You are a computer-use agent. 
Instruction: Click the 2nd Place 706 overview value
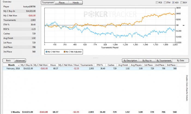[x=34, y=47]
